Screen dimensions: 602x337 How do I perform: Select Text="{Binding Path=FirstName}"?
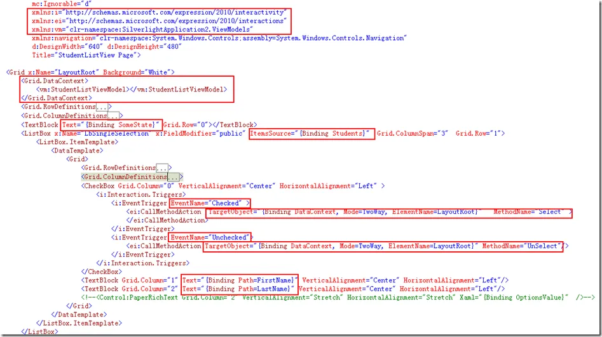pyautogui.click(x=240, y=281)
